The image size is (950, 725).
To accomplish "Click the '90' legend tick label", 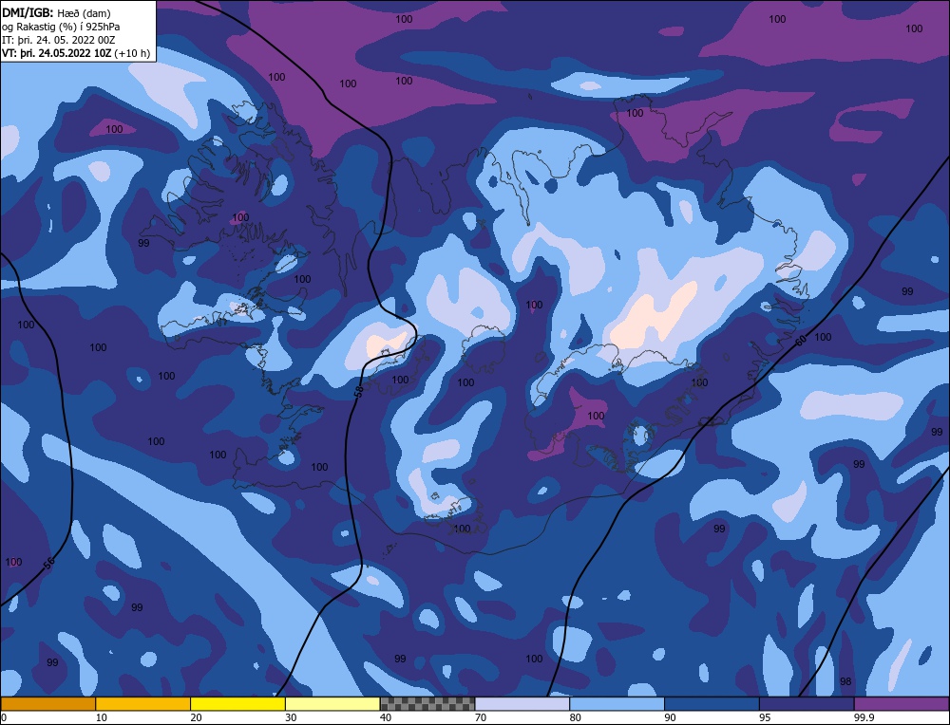I will click(x=671, y=717).
